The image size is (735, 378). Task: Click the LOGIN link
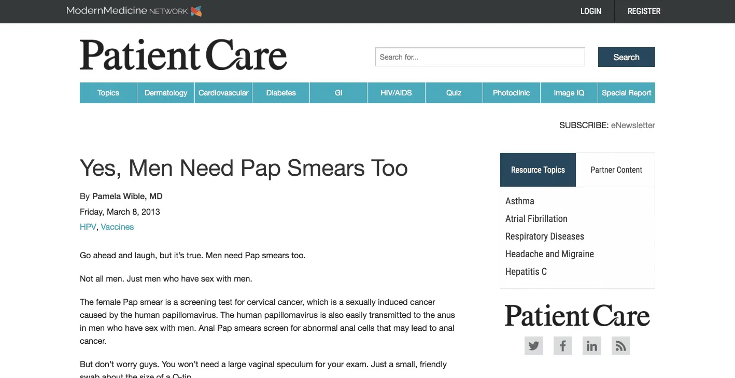(590, 11)
